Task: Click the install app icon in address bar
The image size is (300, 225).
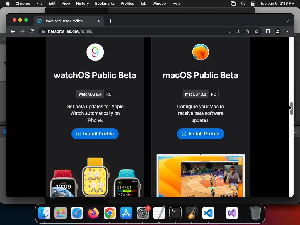Action: (x=238, y=31)
